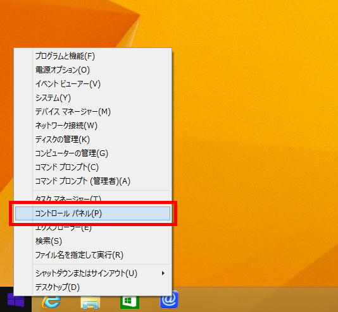Viewport: 338px width, 312px height.
Task: Open File Explorer from the taskbar
Action: click(x=91, y=303)
